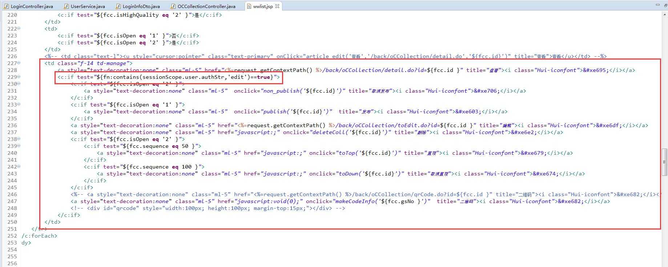Click the Java file icon on OCCollectionController.java tab
The width and height of the screenshot is (668, 267).
click(173, 6)
